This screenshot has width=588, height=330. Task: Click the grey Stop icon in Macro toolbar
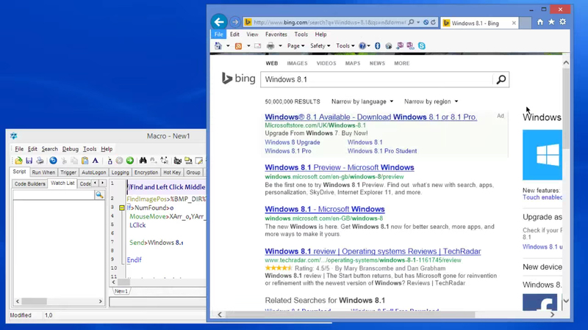pyautogui.click(x=119, y=161)
